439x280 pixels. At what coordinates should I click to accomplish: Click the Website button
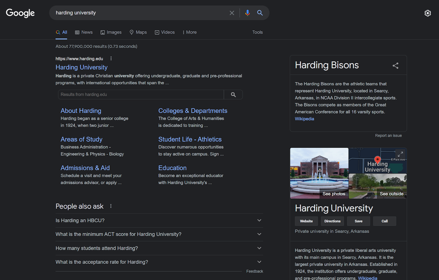306,221
